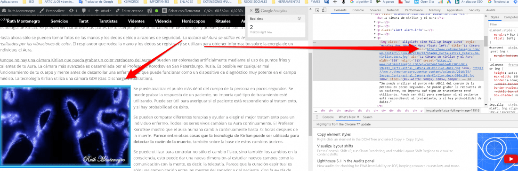The height and width of the screenshot is (171, 518).
Task: Click the Personalizar brush icon in admin bar
Action: 41,11
